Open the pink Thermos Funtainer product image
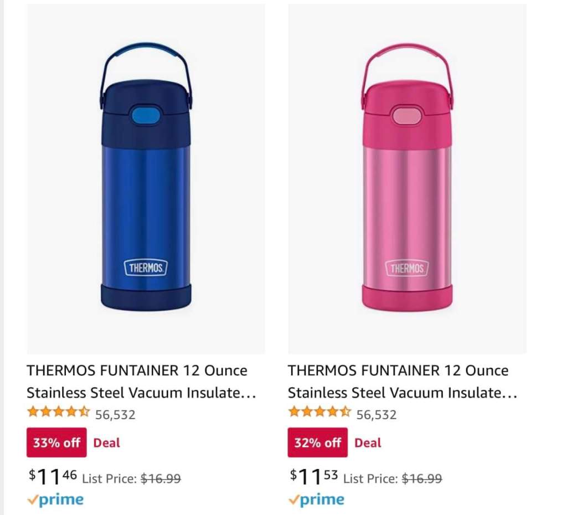The height and width of the screenshot is (515, 567). pos(407,177)
